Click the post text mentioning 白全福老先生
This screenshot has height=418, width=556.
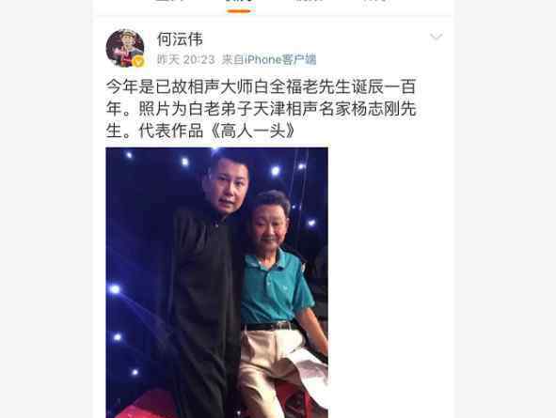click(262, 108)
